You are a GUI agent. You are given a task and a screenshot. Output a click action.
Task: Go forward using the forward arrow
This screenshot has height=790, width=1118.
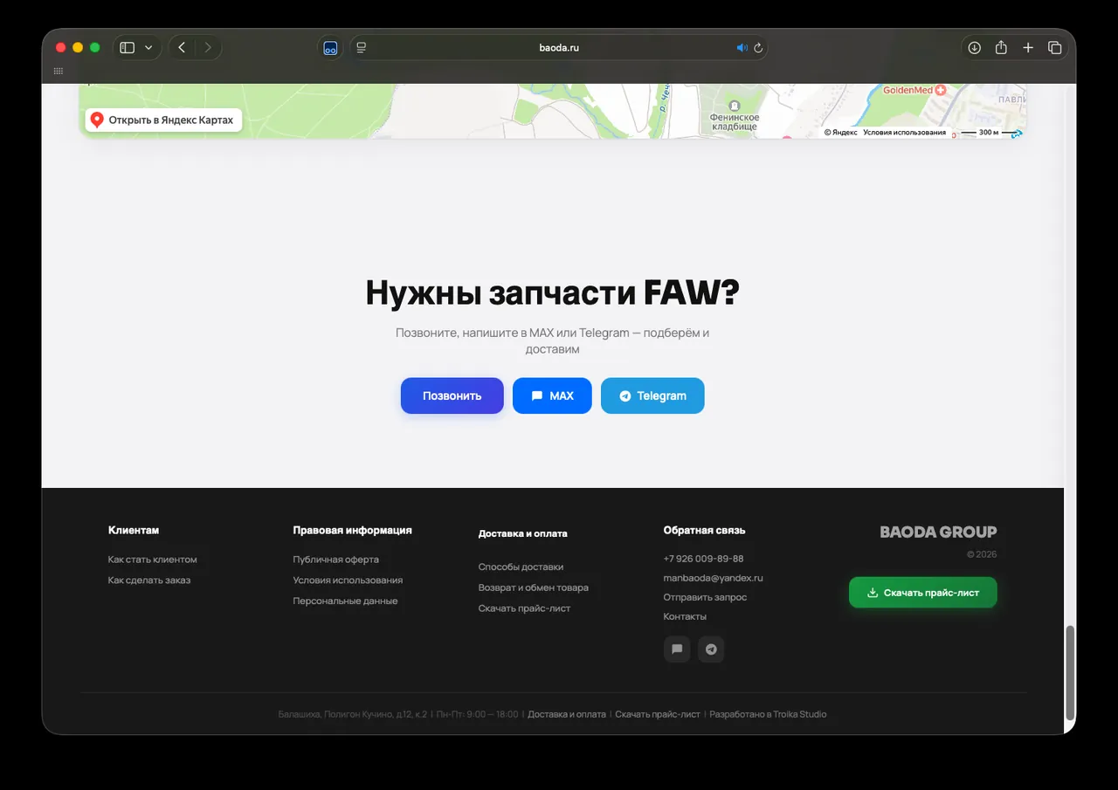[x=208, y=47]
